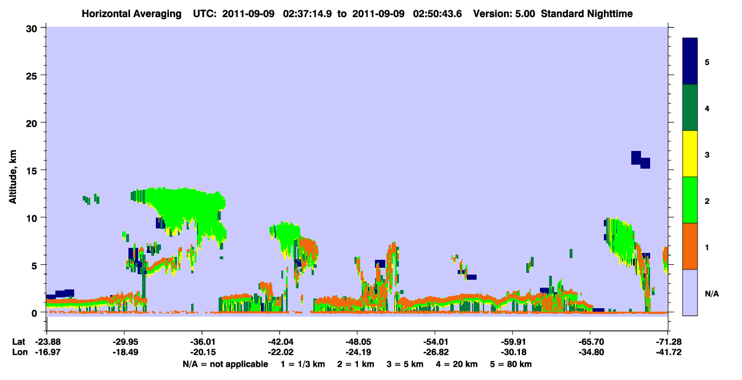This screenshot has width=742, height=380.
Task: Click longitude value -41.72
Action: (668, 352)
